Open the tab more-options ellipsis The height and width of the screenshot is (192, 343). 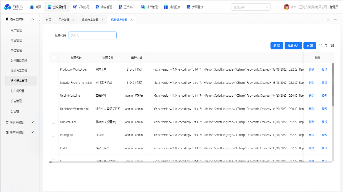335,20
